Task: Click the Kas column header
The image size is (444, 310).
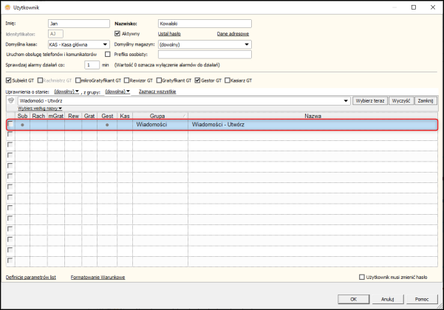Action: tap(125, 116)
